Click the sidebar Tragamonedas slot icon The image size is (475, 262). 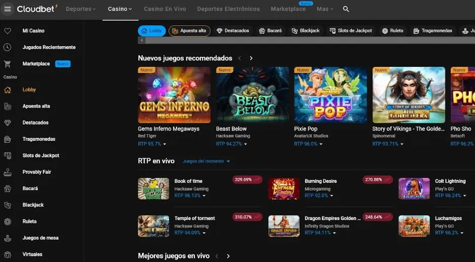[x=7, y=139]
